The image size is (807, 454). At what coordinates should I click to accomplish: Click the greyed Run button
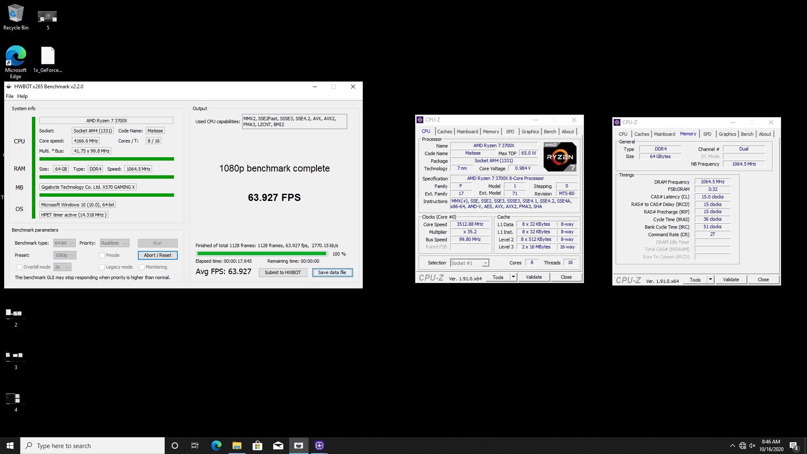(158, 243)
